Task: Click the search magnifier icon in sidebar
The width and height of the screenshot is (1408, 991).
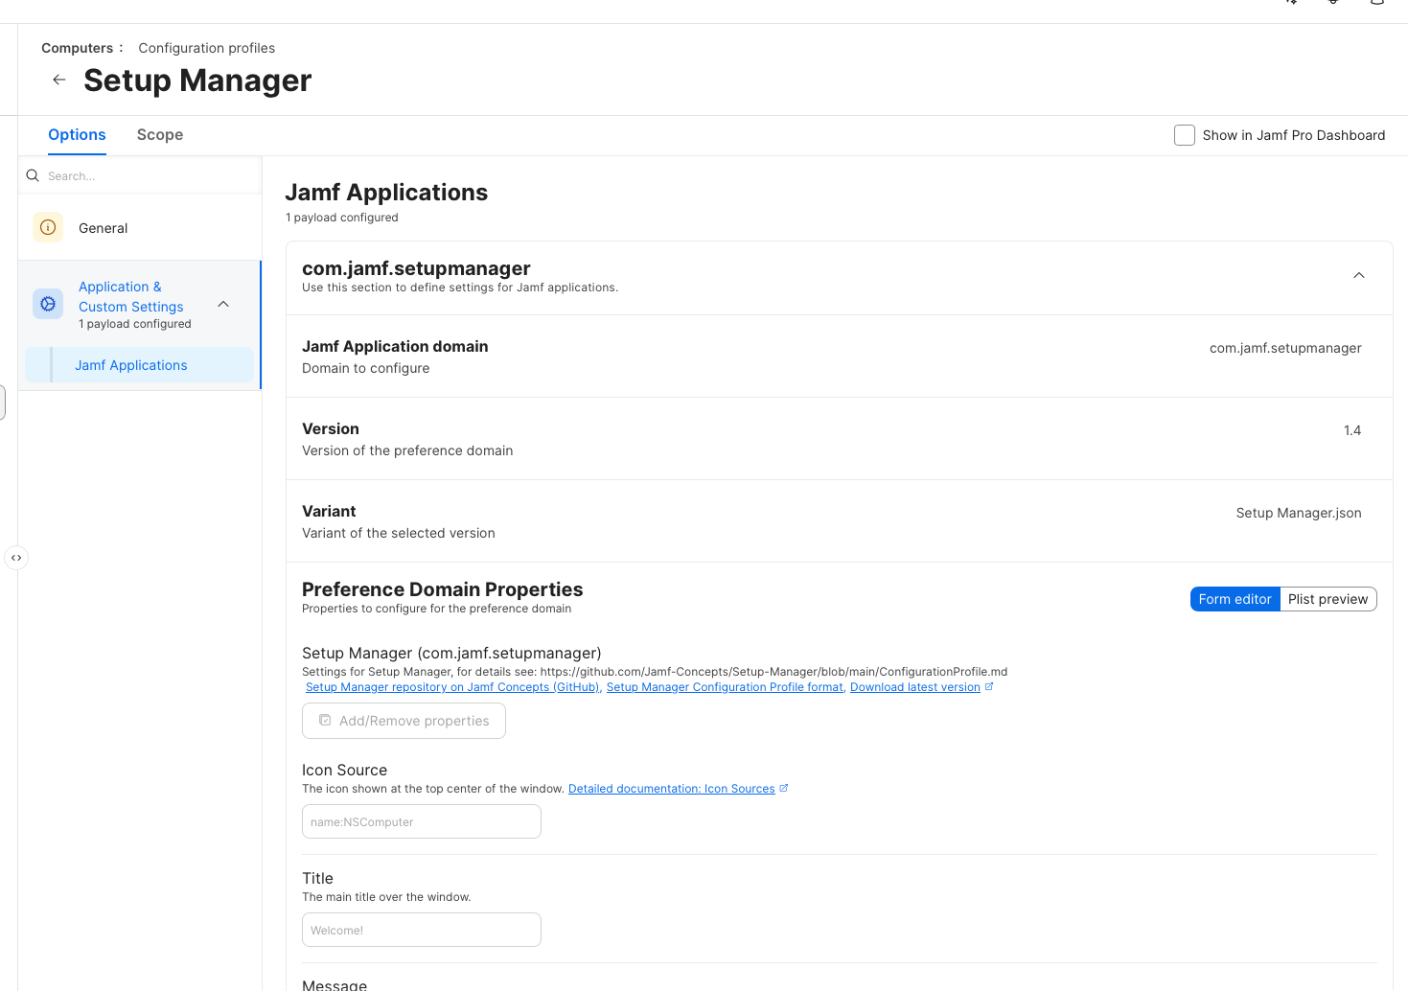Action: coord(33,176)
